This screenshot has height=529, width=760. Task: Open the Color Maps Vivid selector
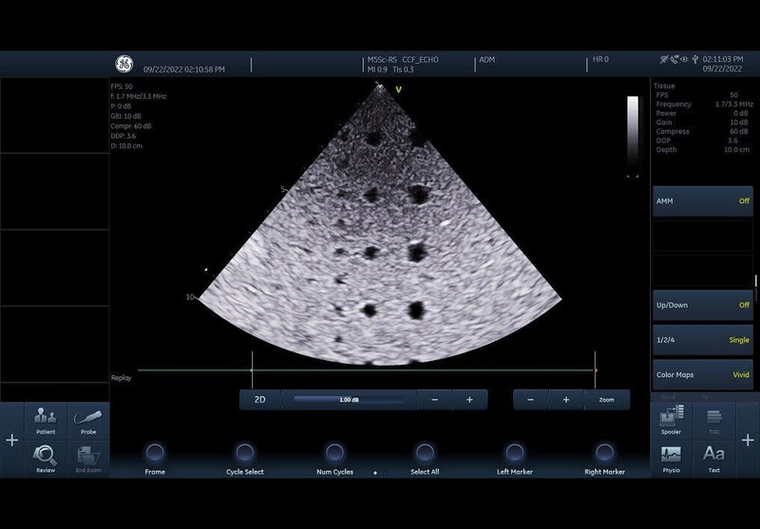[x=702, y=374]
